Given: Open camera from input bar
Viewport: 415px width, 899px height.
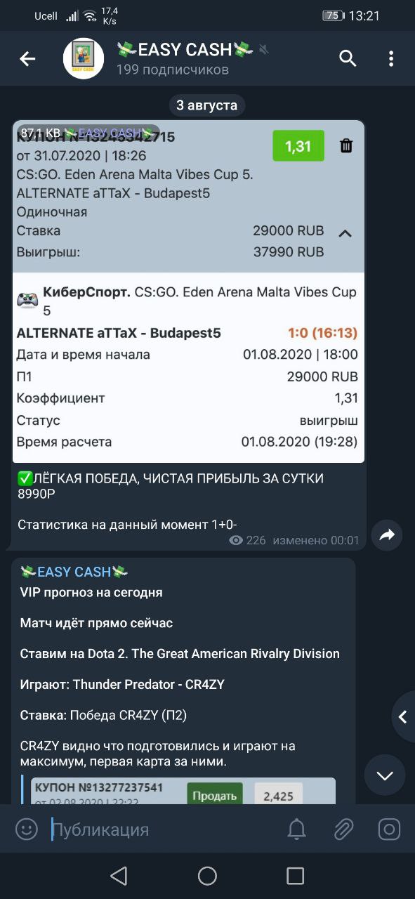Looking at the screenshot, I should [x=389, y=829].
